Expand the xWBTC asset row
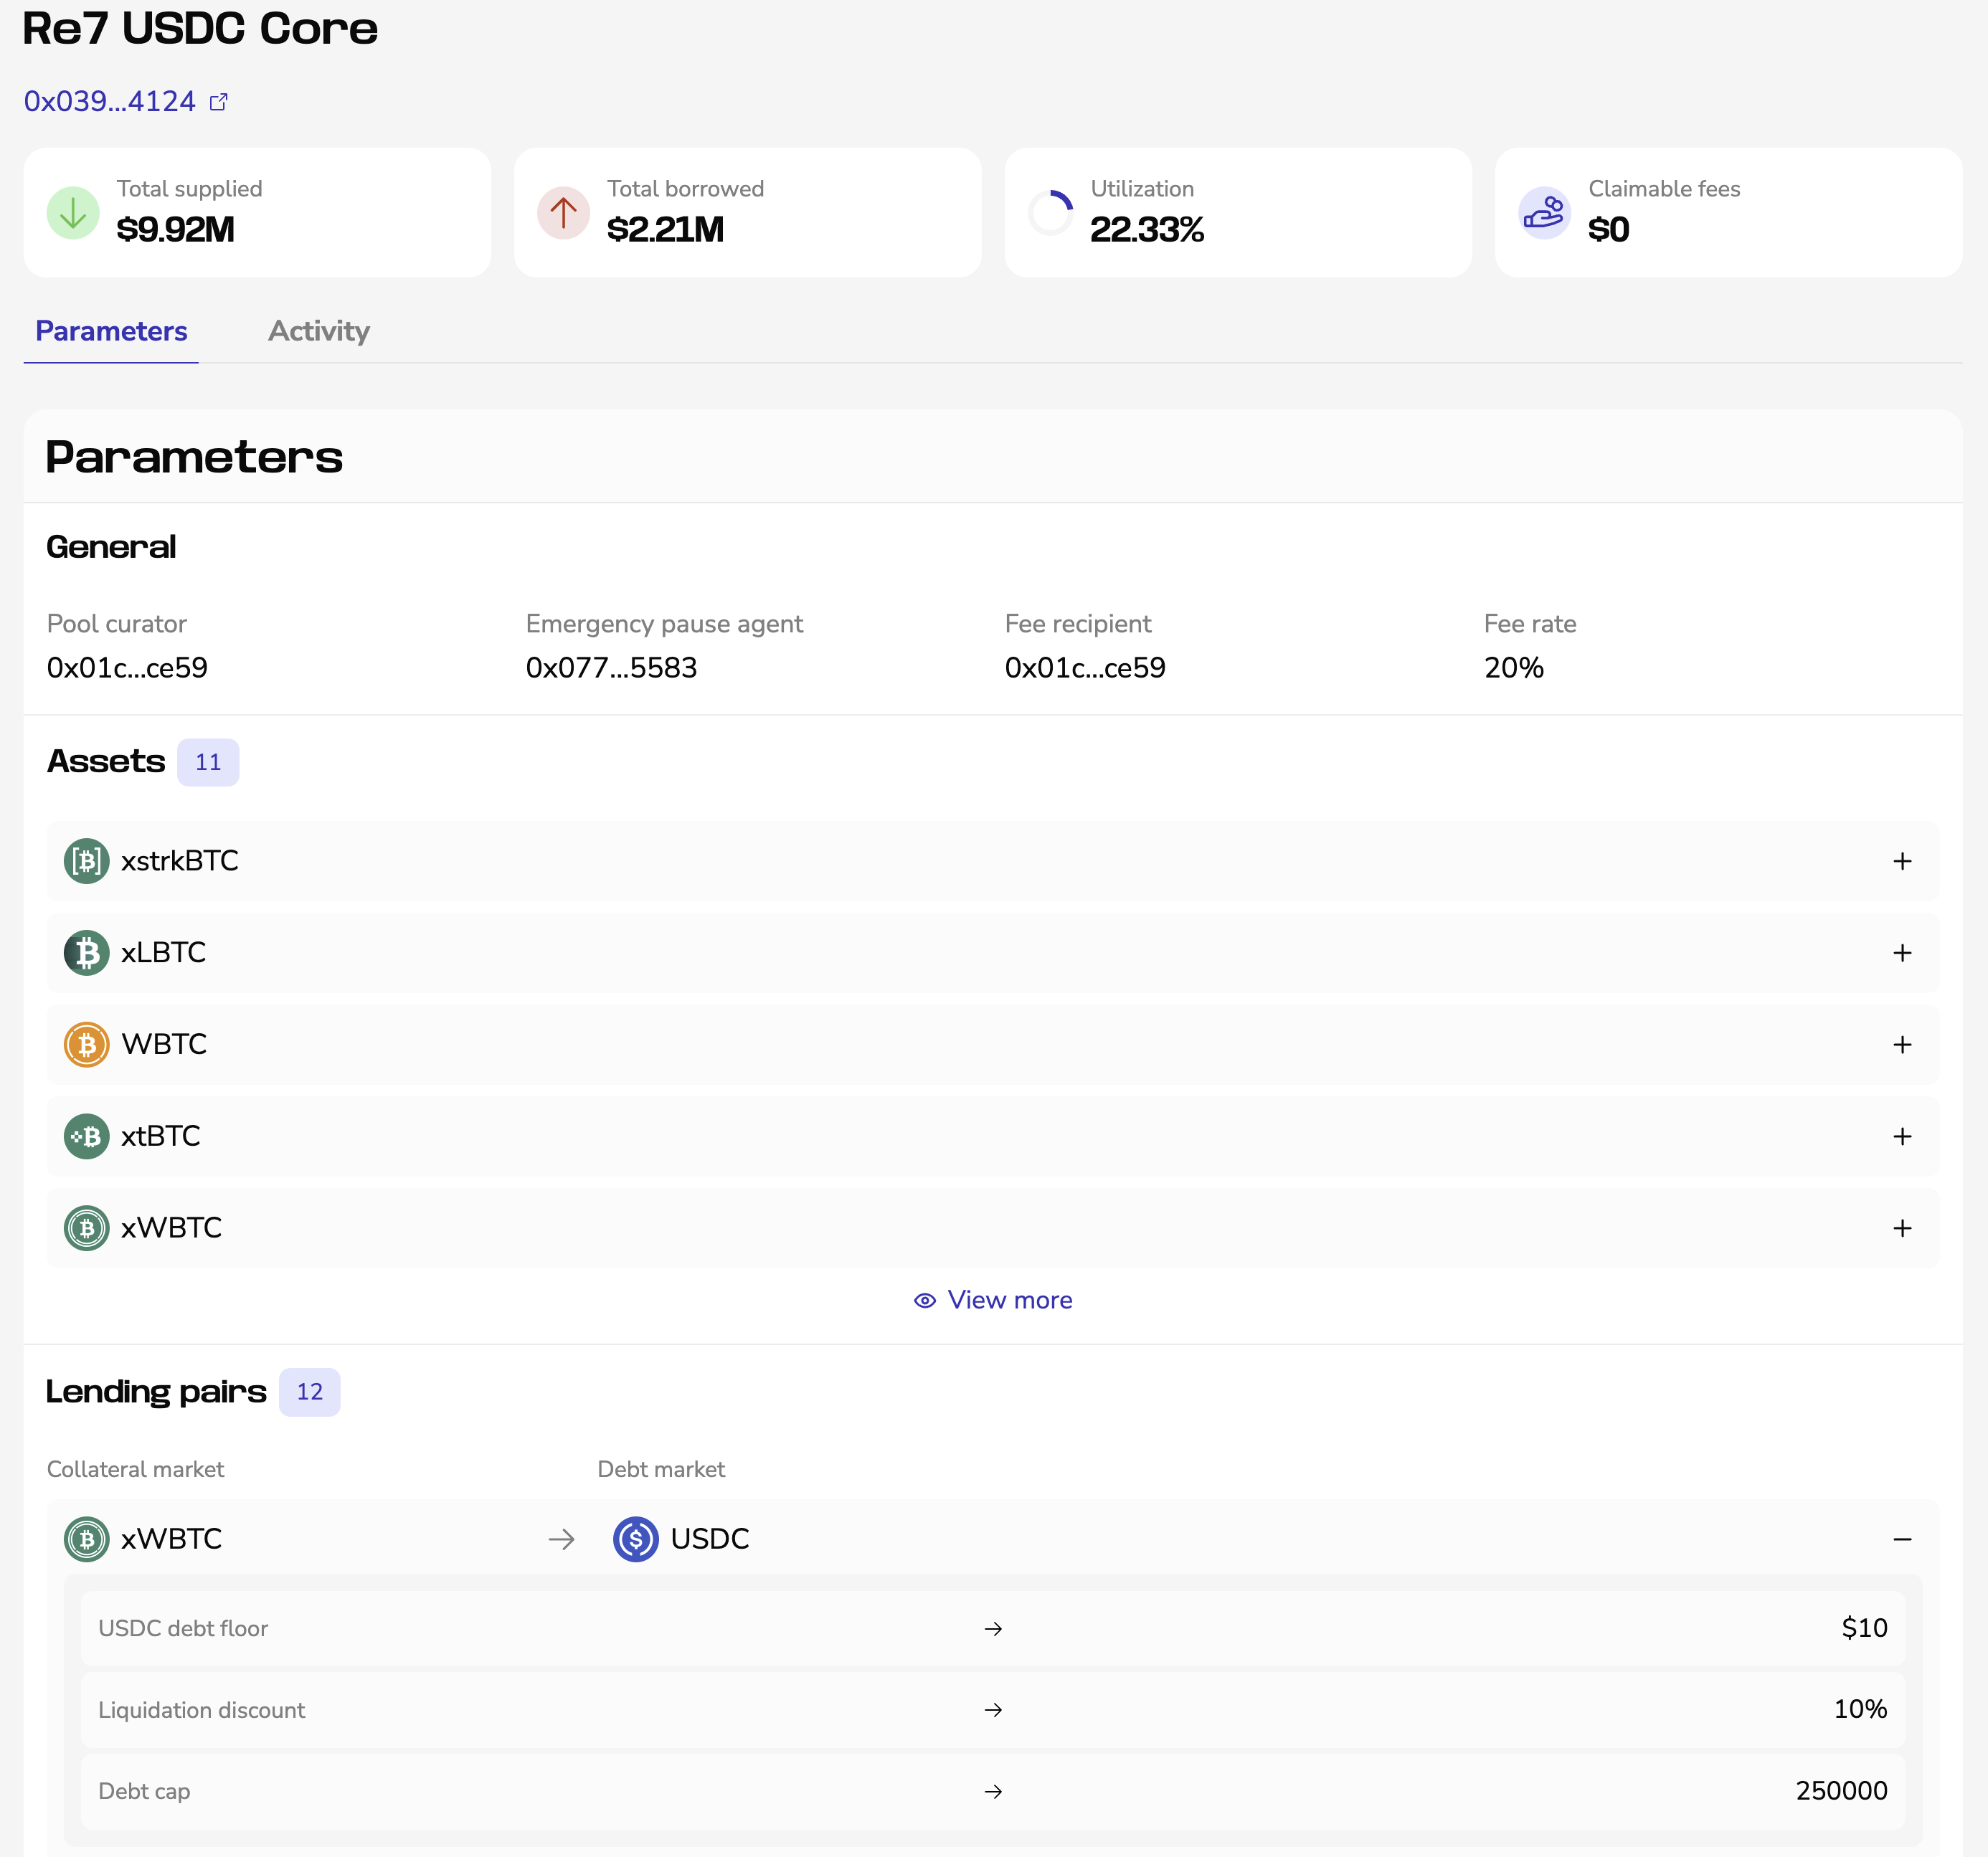The height and width of the screenshot is (1857, 1988). 1902,1228
